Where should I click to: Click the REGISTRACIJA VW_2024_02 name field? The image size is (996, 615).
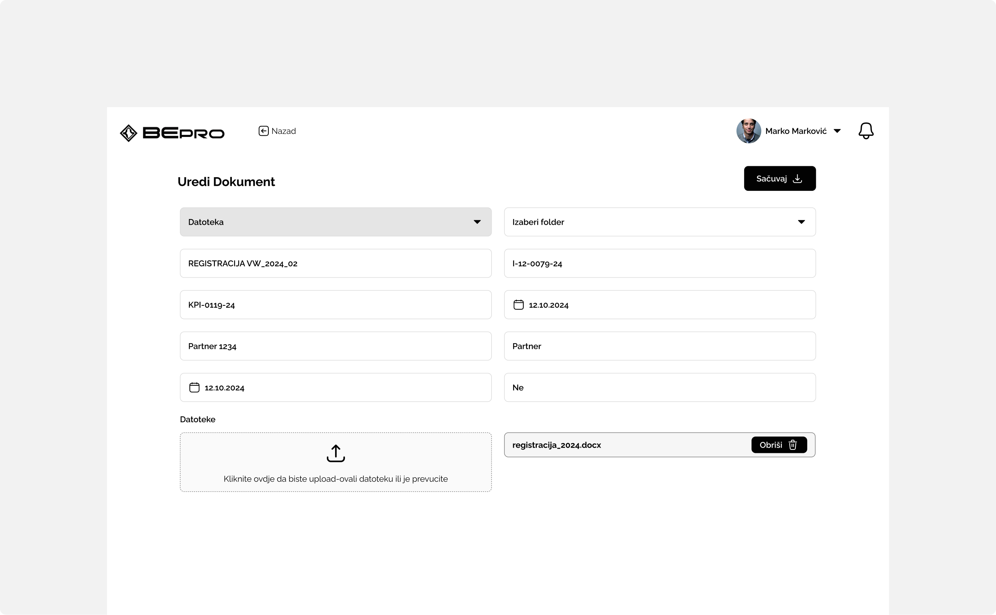click(336, 264)
